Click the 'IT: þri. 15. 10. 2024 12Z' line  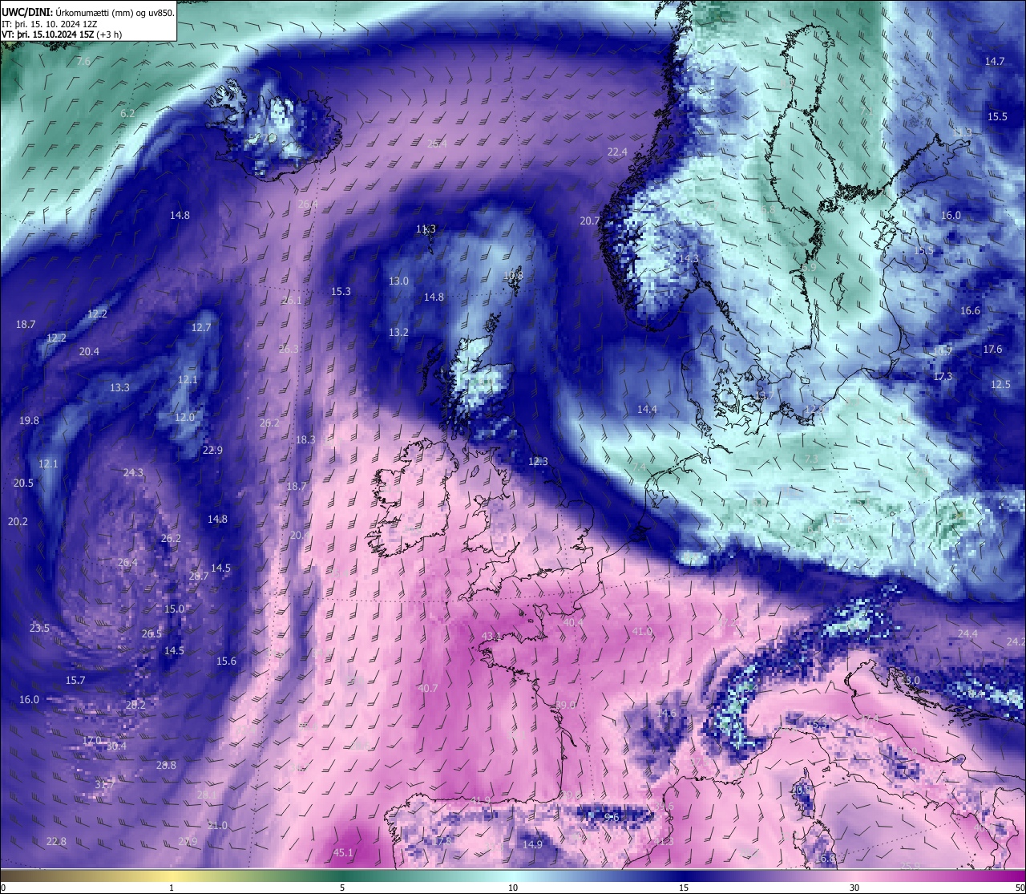point(50,24)
